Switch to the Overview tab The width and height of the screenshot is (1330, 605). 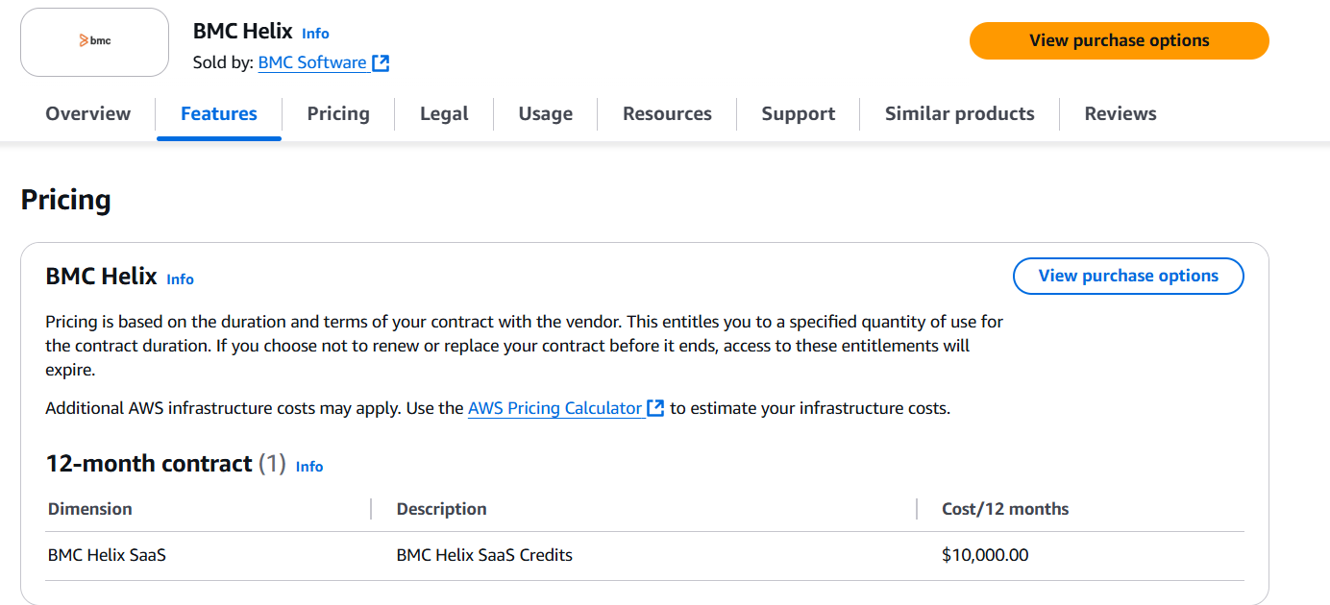coord(87,113)
